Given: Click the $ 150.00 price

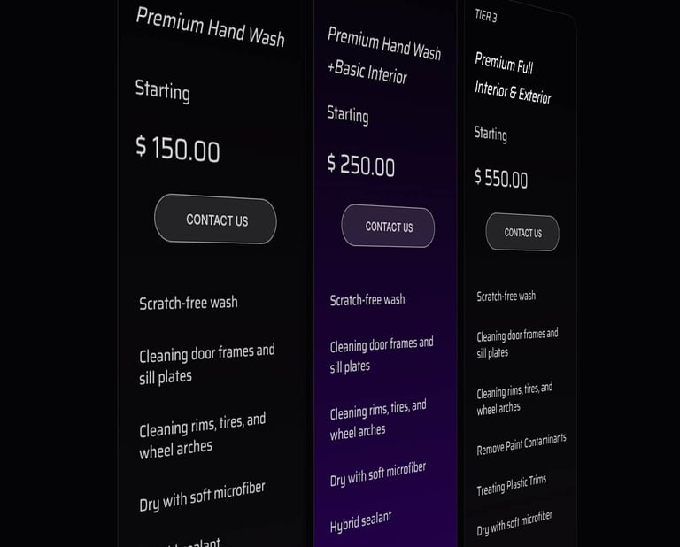Looking at the screenshot, I should 178,149.
